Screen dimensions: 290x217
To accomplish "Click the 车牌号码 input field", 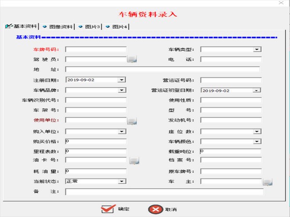I will tap(96, 50).
